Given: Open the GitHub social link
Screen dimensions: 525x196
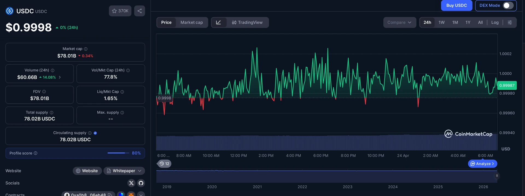Looking at the screenshot, I should [141, 183].
